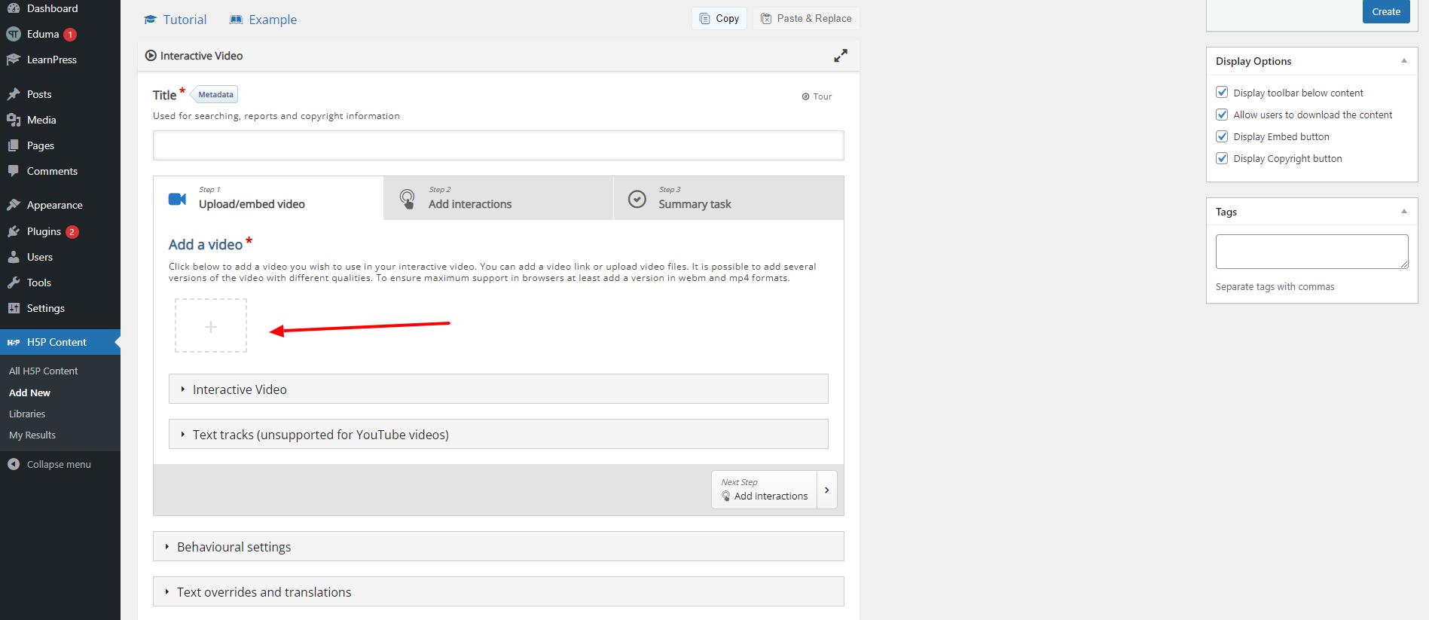Click the touch pointer Step 2 icon
1429x620 pixels.
point(407,199)
